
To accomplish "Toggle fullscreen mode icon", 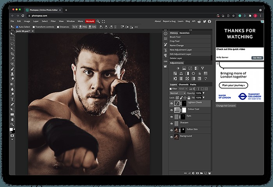I will tap(103, 21).
